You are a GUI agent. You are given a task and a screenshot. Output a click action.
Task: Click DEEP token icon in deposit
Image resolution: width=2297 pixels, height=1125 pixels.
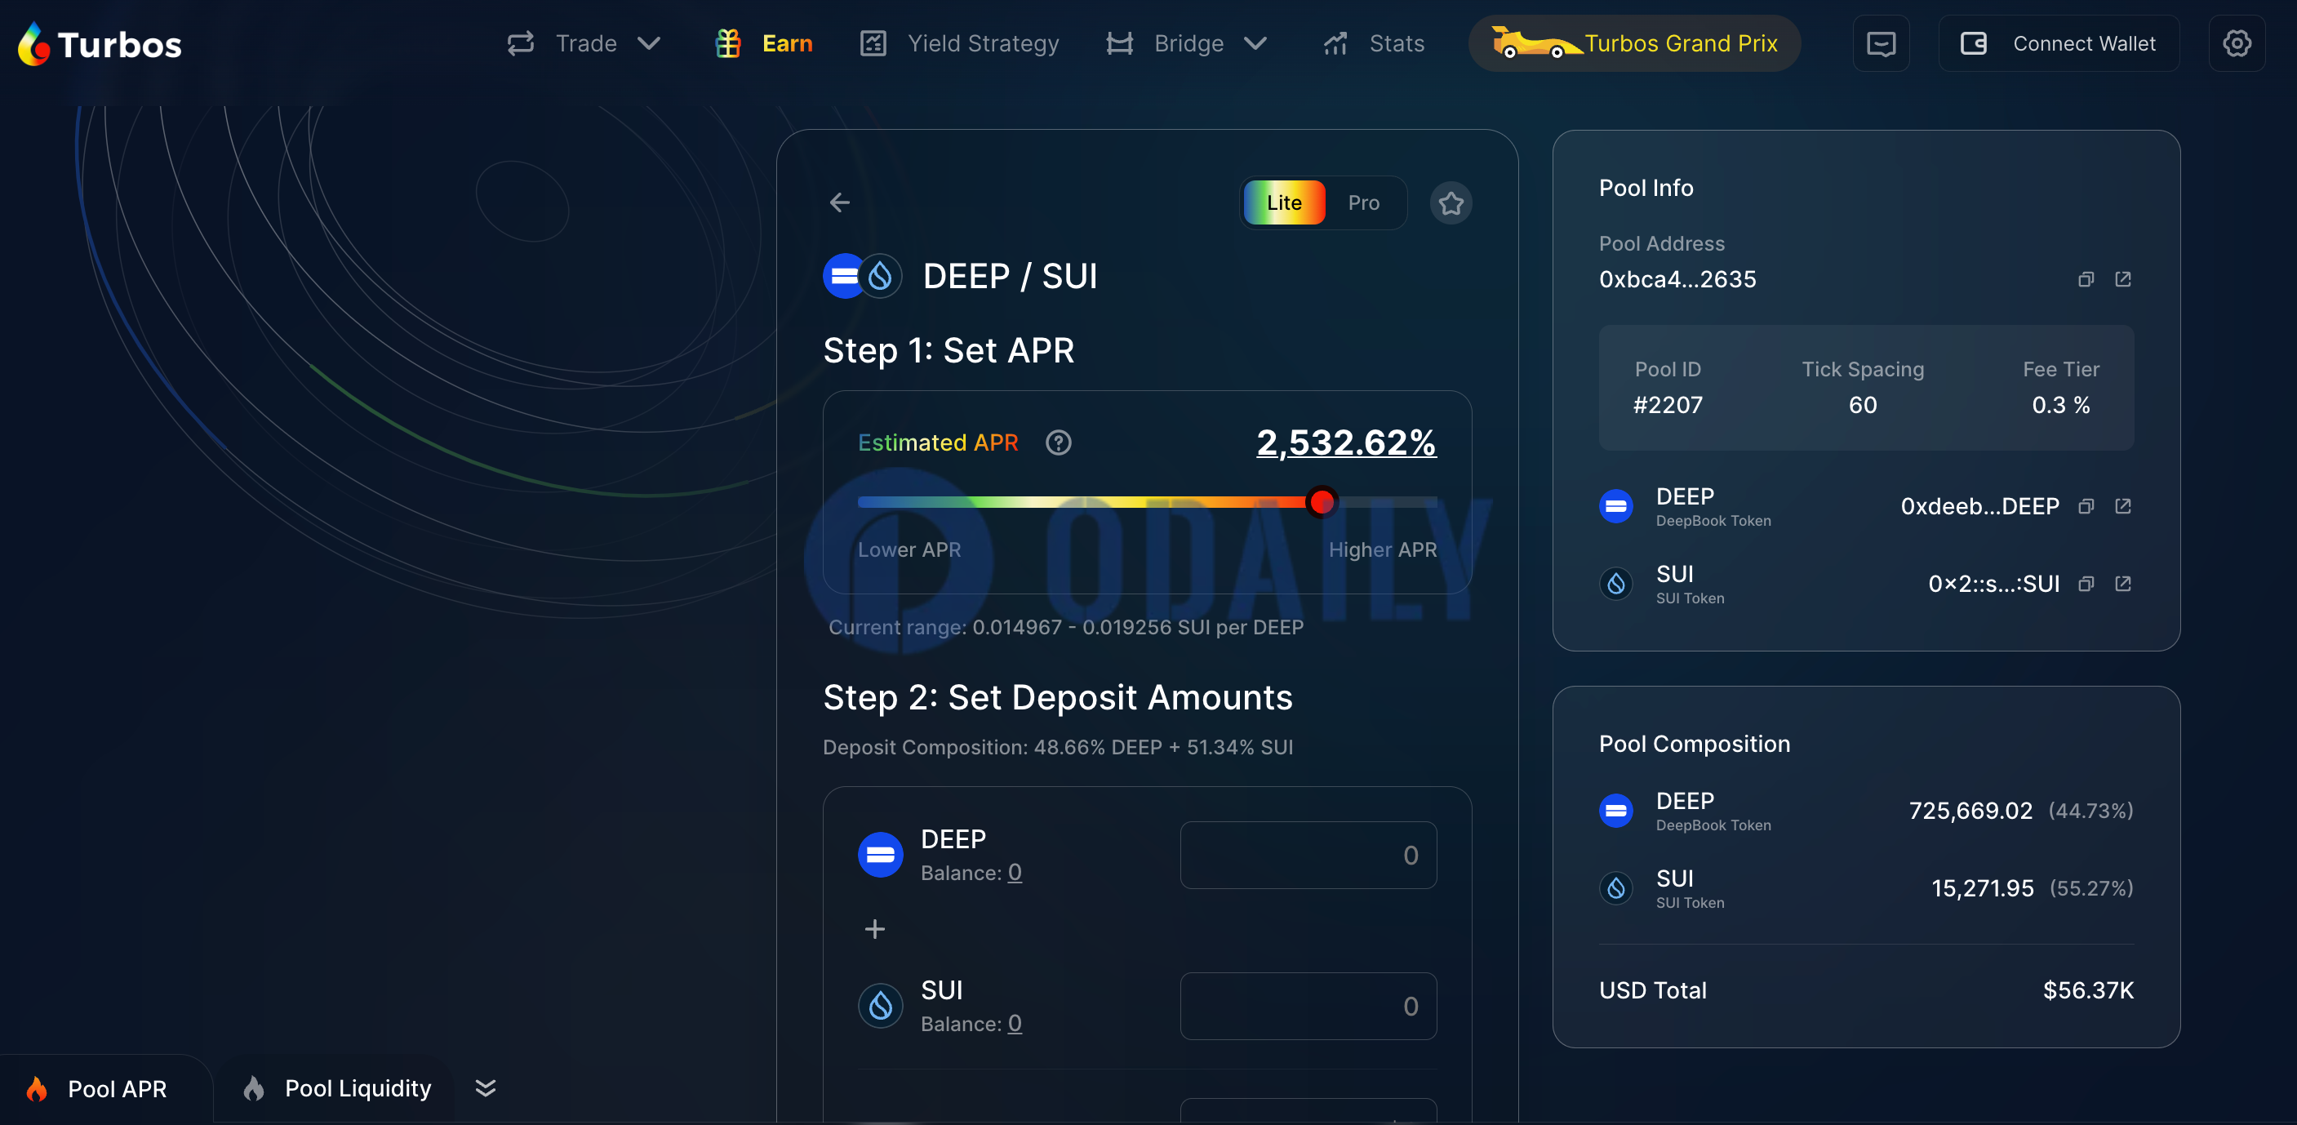pos(880,855)
